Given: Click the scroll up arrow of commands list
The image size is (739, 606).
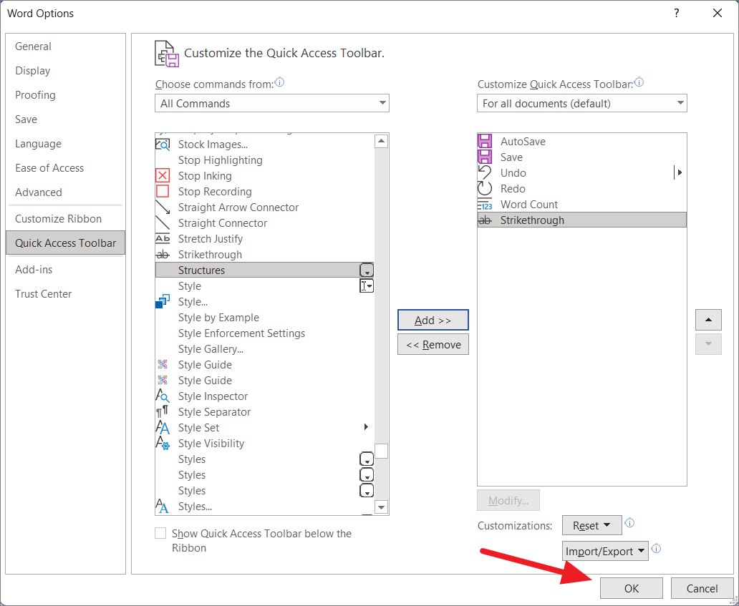Looking at the screenshot, I should pyautogui.click(x=381, y=141).
